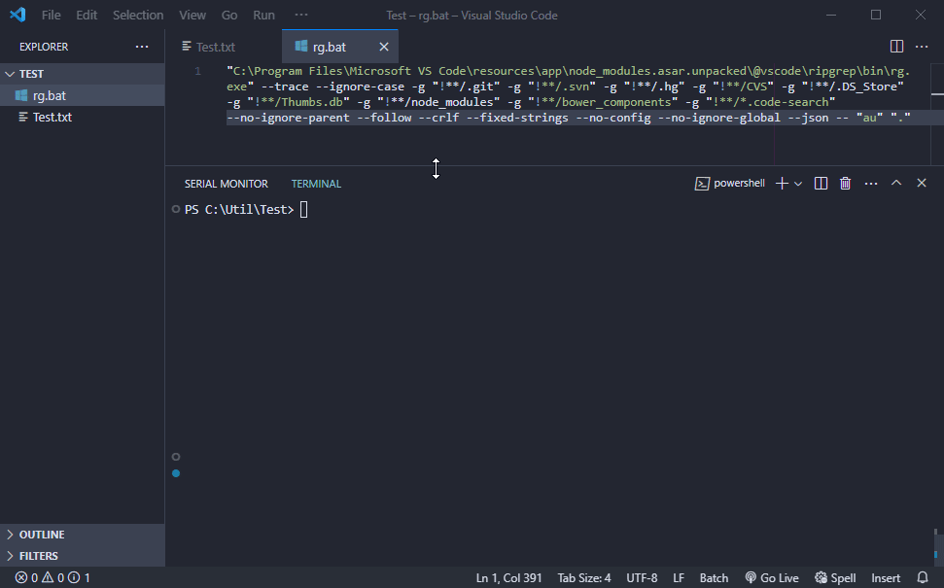Open the Run menu

click(x=262, y=15)
